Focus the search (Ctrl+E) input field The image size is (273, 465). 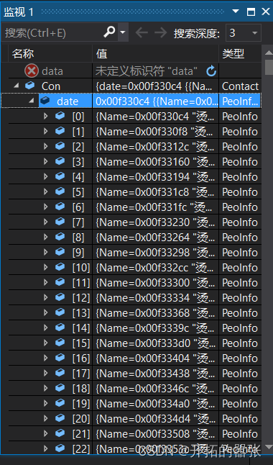point(52,32)
